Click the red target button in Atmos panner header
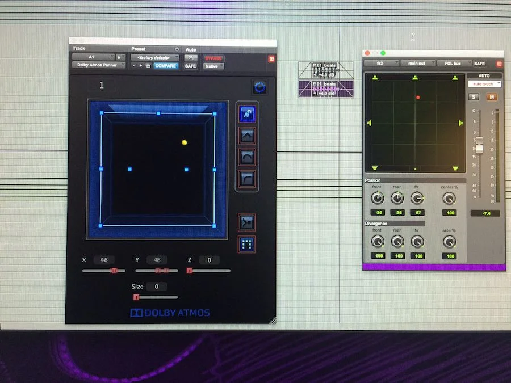511x383 pixels. pos(271,58)
